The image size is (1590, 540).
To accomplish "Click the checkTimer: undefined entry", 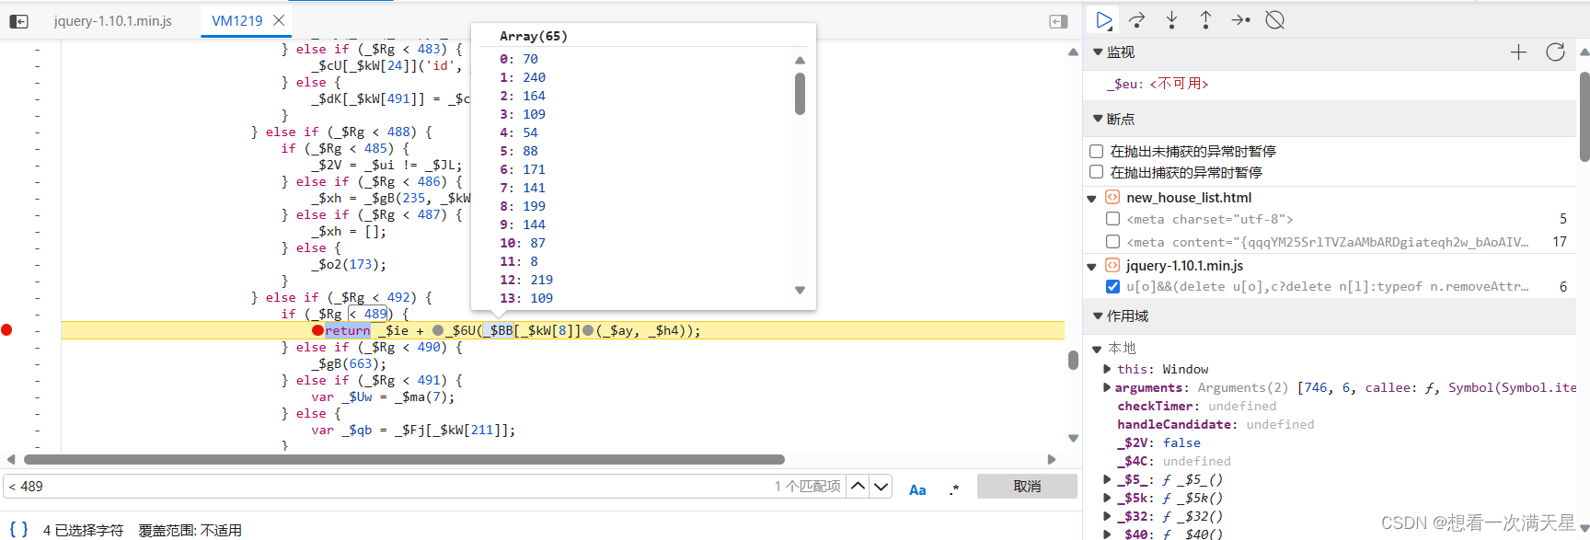I will [1197, 406].
